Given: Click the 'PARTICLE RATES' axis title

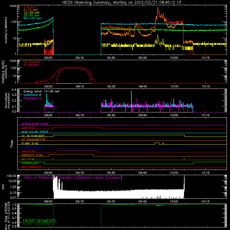Looking at the screenshot, I should (3, 72).
